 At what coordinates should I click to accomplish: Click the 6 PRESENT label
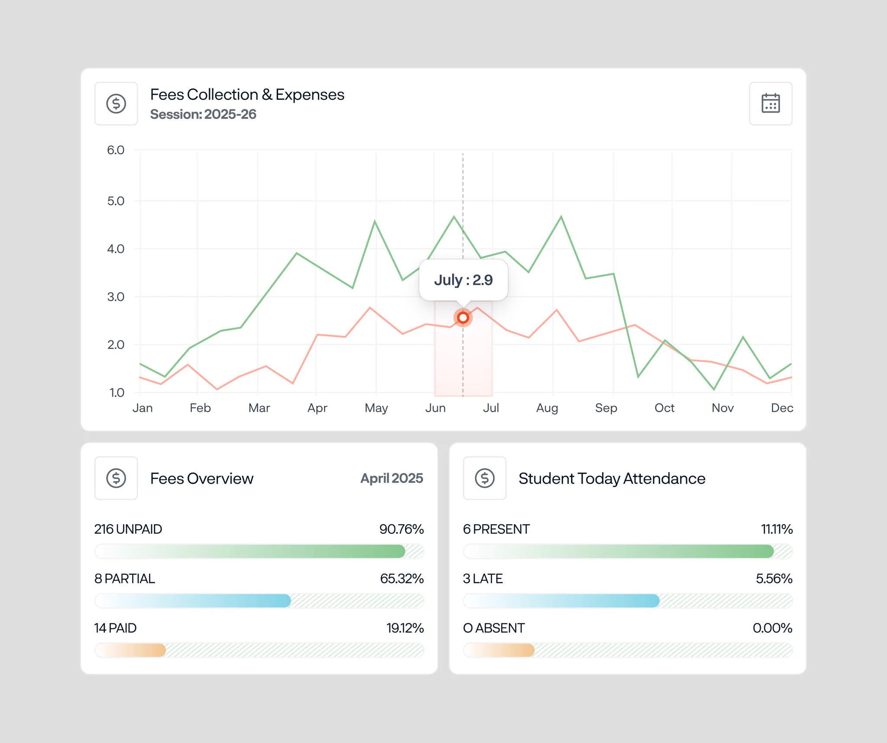496,529
